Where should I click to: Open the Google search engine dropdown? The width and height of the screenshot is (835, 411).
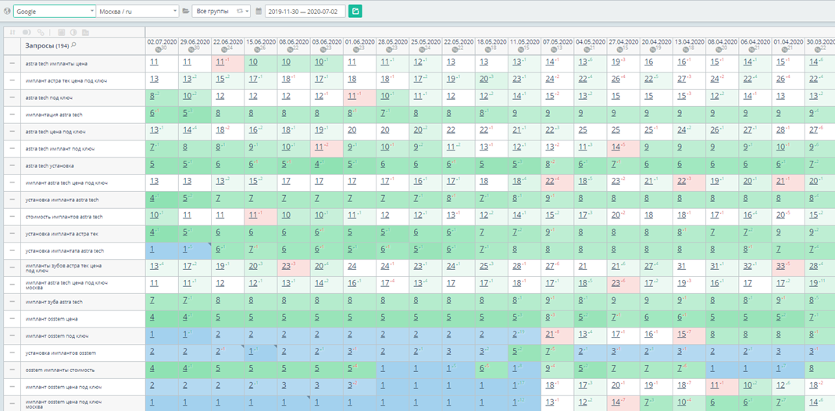coord(55,11)
